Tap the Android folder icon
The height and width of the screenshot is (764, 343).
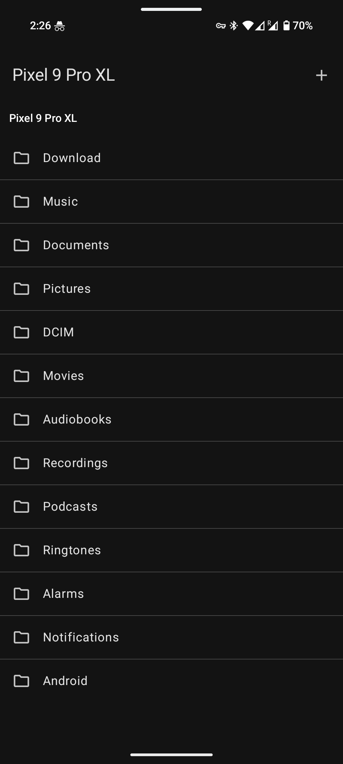pos(21,681)
